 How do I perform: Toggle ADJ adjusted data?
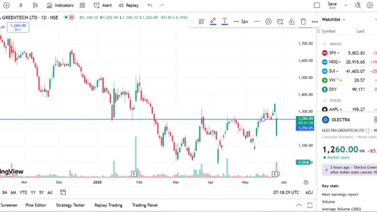309,192
